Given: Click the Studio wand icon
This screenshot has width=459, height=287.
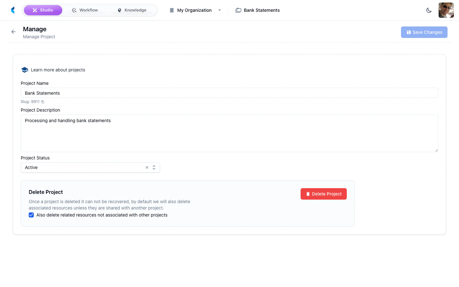Looking at the screenshot, I should [35, 10].
